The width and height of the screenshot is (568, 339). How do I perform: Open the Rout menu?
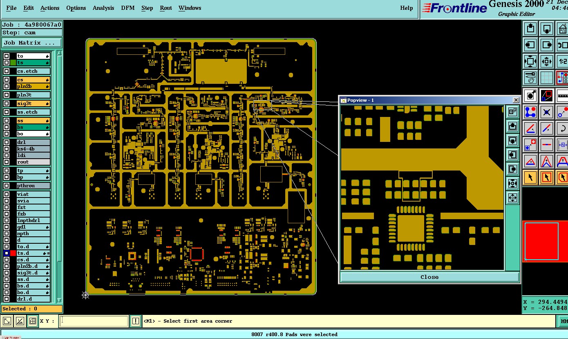tap(166, 8)
